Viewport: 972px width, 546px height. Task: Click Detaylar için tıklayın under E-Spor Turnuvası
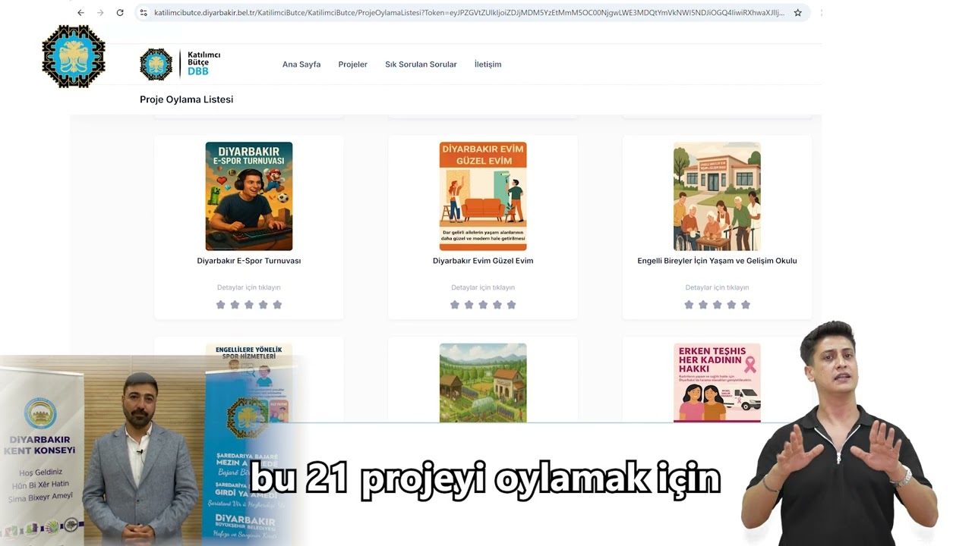point(248,287)
